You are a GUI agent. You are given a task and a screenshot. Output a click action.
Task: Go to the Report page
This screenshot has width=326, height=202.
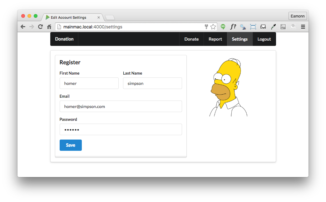point(215,39)
